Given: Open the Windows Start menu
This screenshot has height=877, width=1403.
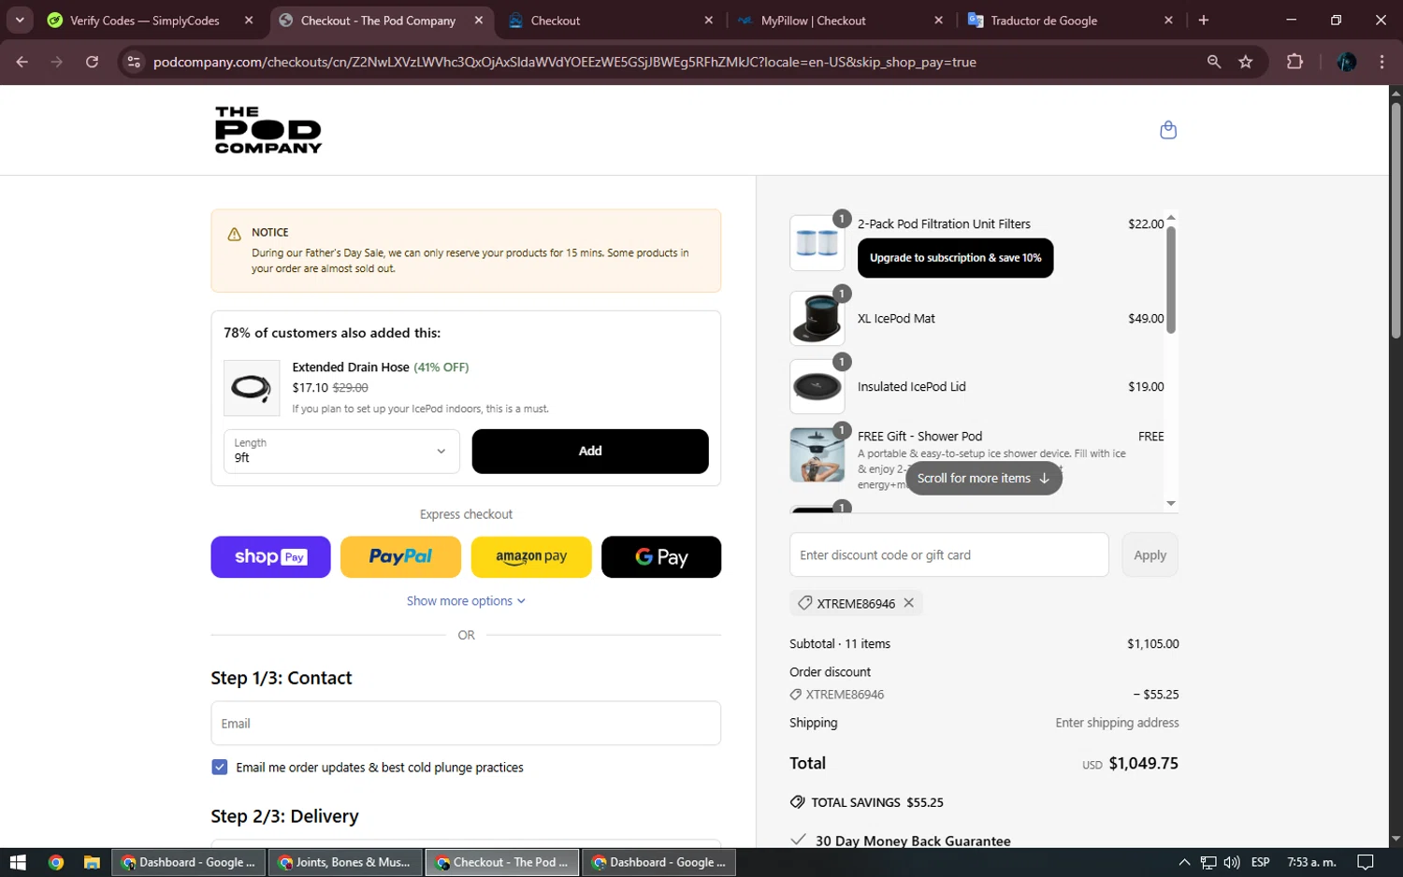Looking at the screenshot, I should tap(18, 862).
